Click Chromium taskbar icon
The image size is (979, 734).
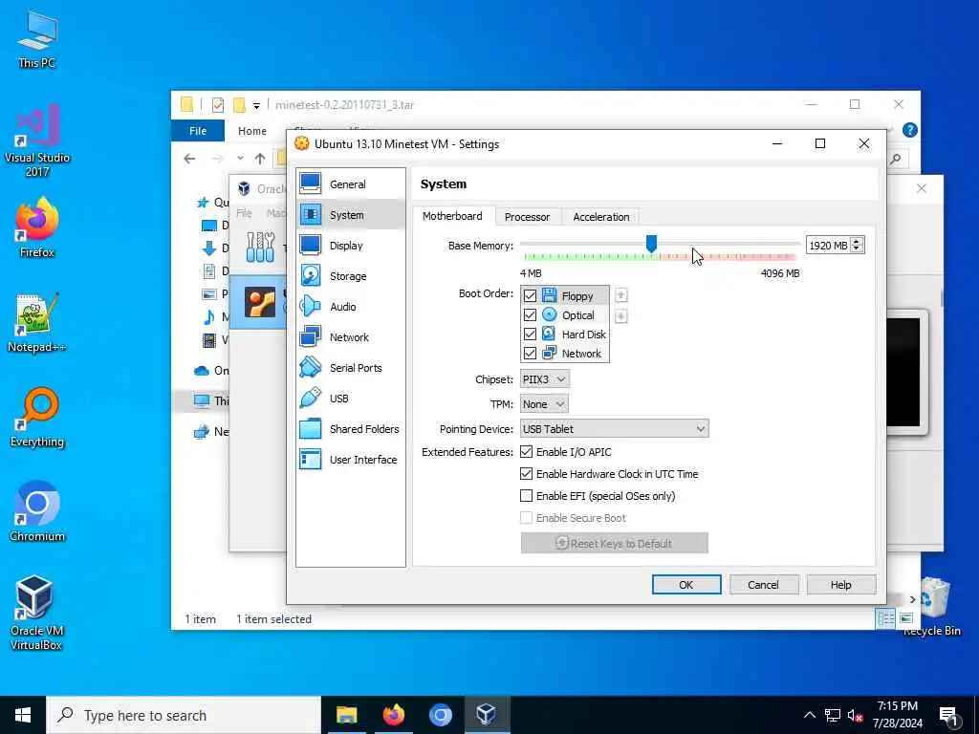[440, 715]
